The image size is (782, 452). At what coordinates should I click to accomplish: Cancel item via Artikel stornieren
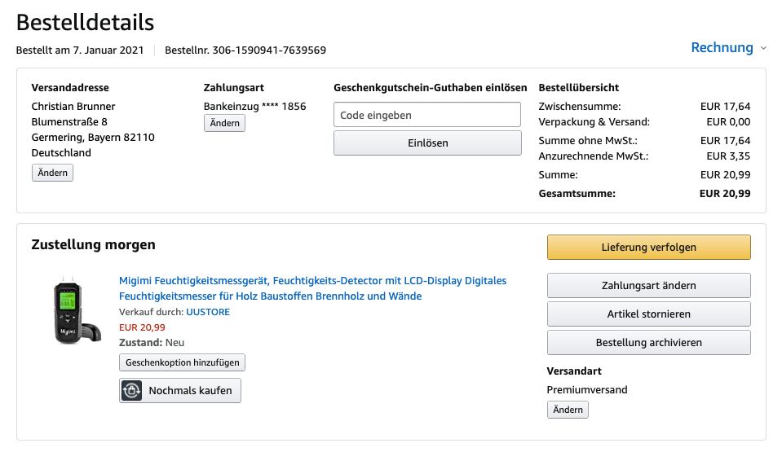point(648,314)
